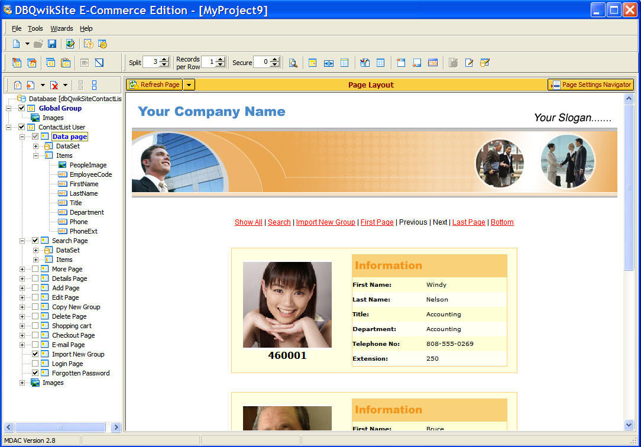Uncheck the Search Page checkbox
This screenshot has width=641, height=447.
coord(35,241)
